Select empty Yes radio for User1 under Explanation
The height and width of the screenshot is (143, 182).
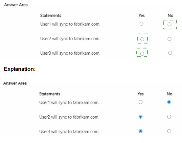pos(141,102)
